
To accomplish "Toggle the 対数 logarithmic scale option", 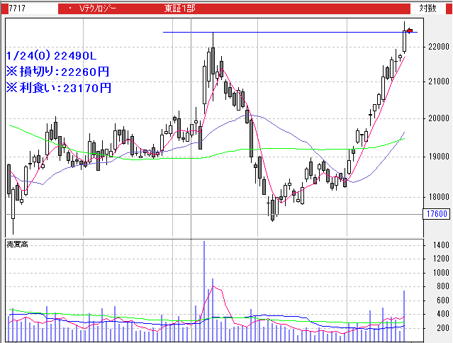I will pos(427,9).
